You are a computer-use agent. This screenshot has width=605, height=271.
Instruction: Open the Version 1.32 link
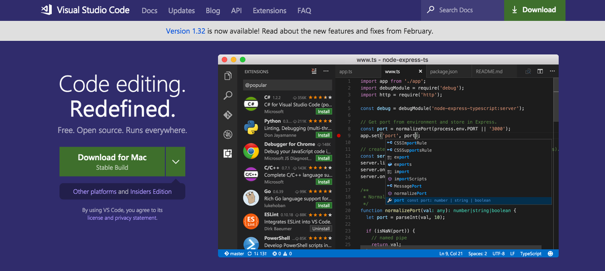tap(186, 31)
